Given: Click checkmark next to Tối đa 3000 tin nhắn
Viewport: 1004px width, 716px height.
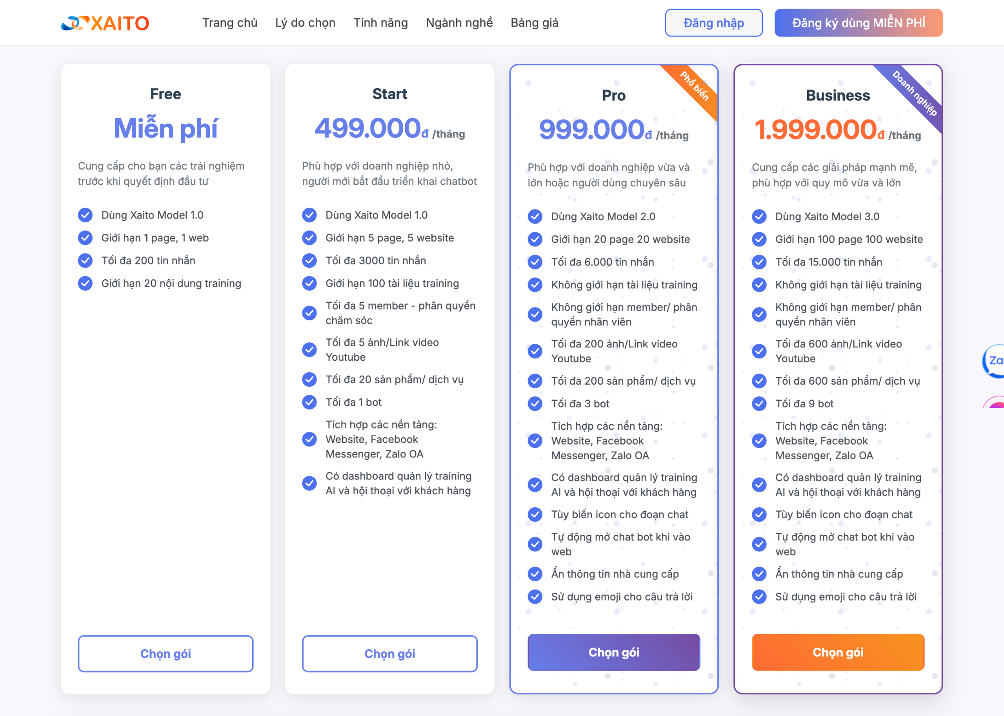Looking at the screenshot, I should point(309,260).
